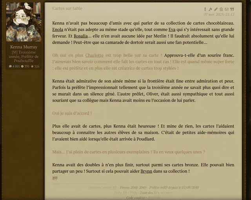Send a private message via envelope icon
This screenshot has width=251, height=200.
pyautogui.click(x=227, y=9)
